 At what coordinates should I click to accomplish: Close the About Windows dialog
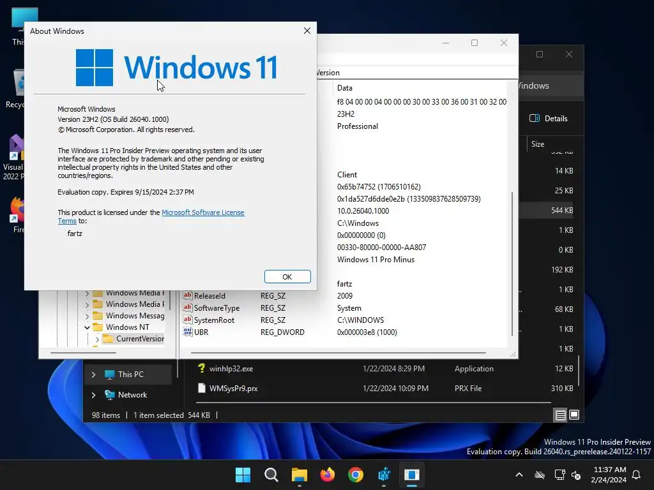tap(307, 31)
